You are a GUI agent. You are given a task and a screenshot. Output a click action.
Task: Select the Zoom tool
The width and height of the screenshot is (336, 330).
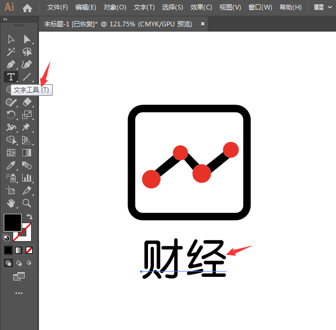click(x=27, y=203)
